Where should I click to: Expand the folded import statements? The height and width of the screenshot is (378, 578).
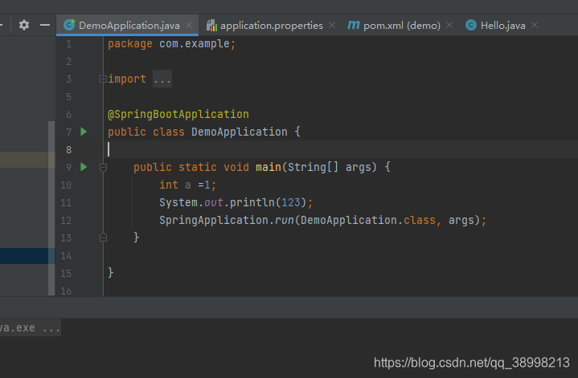103,79
